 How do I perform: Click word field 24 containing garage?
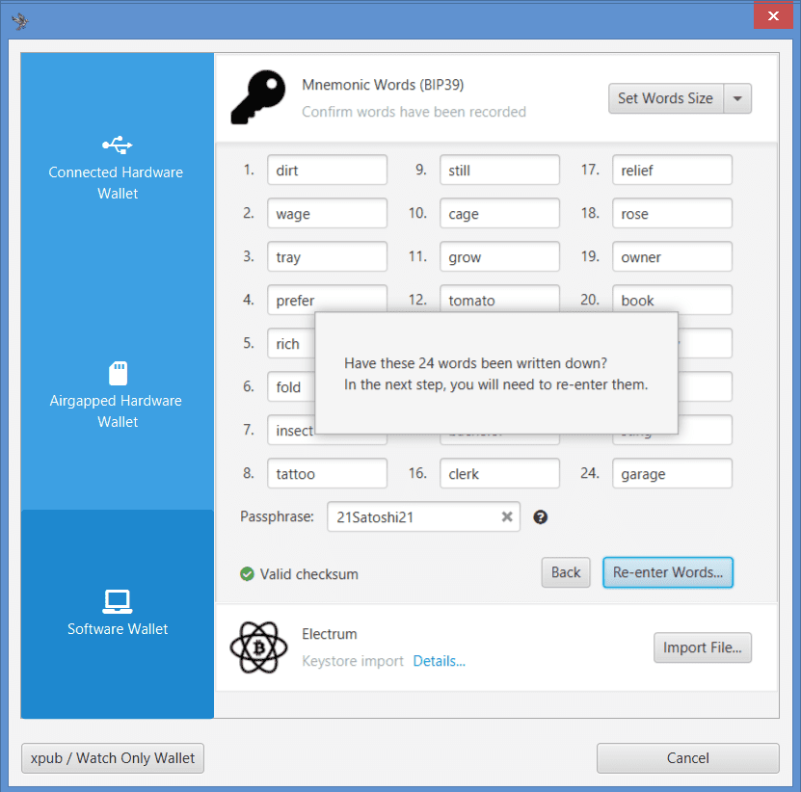[672, 473]
